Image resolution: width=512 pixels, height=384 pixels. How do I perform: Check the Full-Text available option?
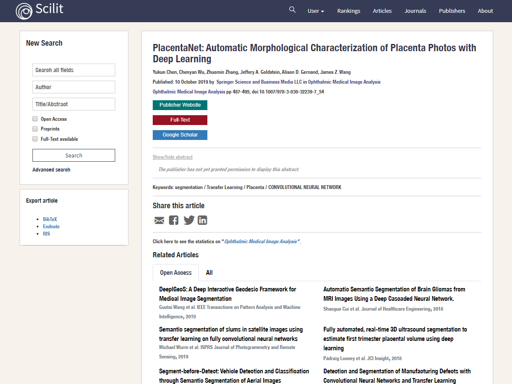[x=35, y=139]
